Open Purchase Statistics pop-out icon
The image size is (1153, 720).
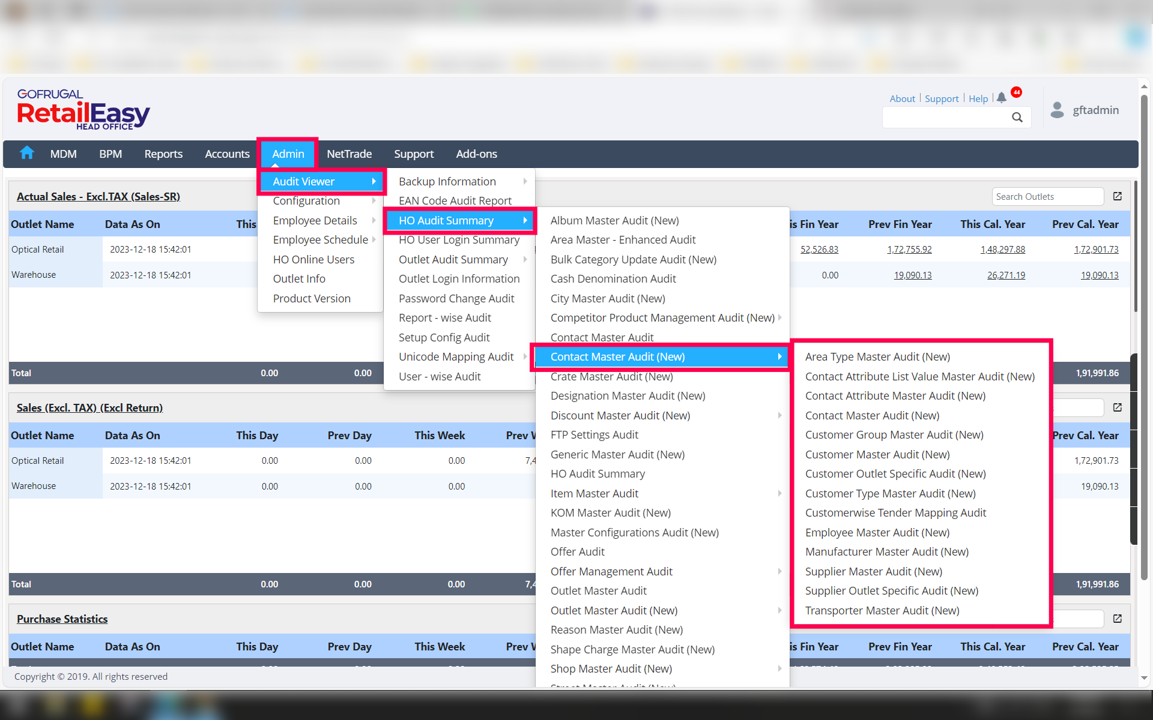[x=1117, y=619]
